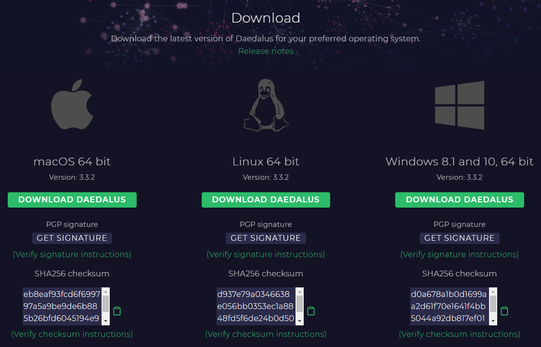The image size is (541, 347).
Task: Click 'Version: 3.3.2' under macOS
Action: [x=72, y=177]
